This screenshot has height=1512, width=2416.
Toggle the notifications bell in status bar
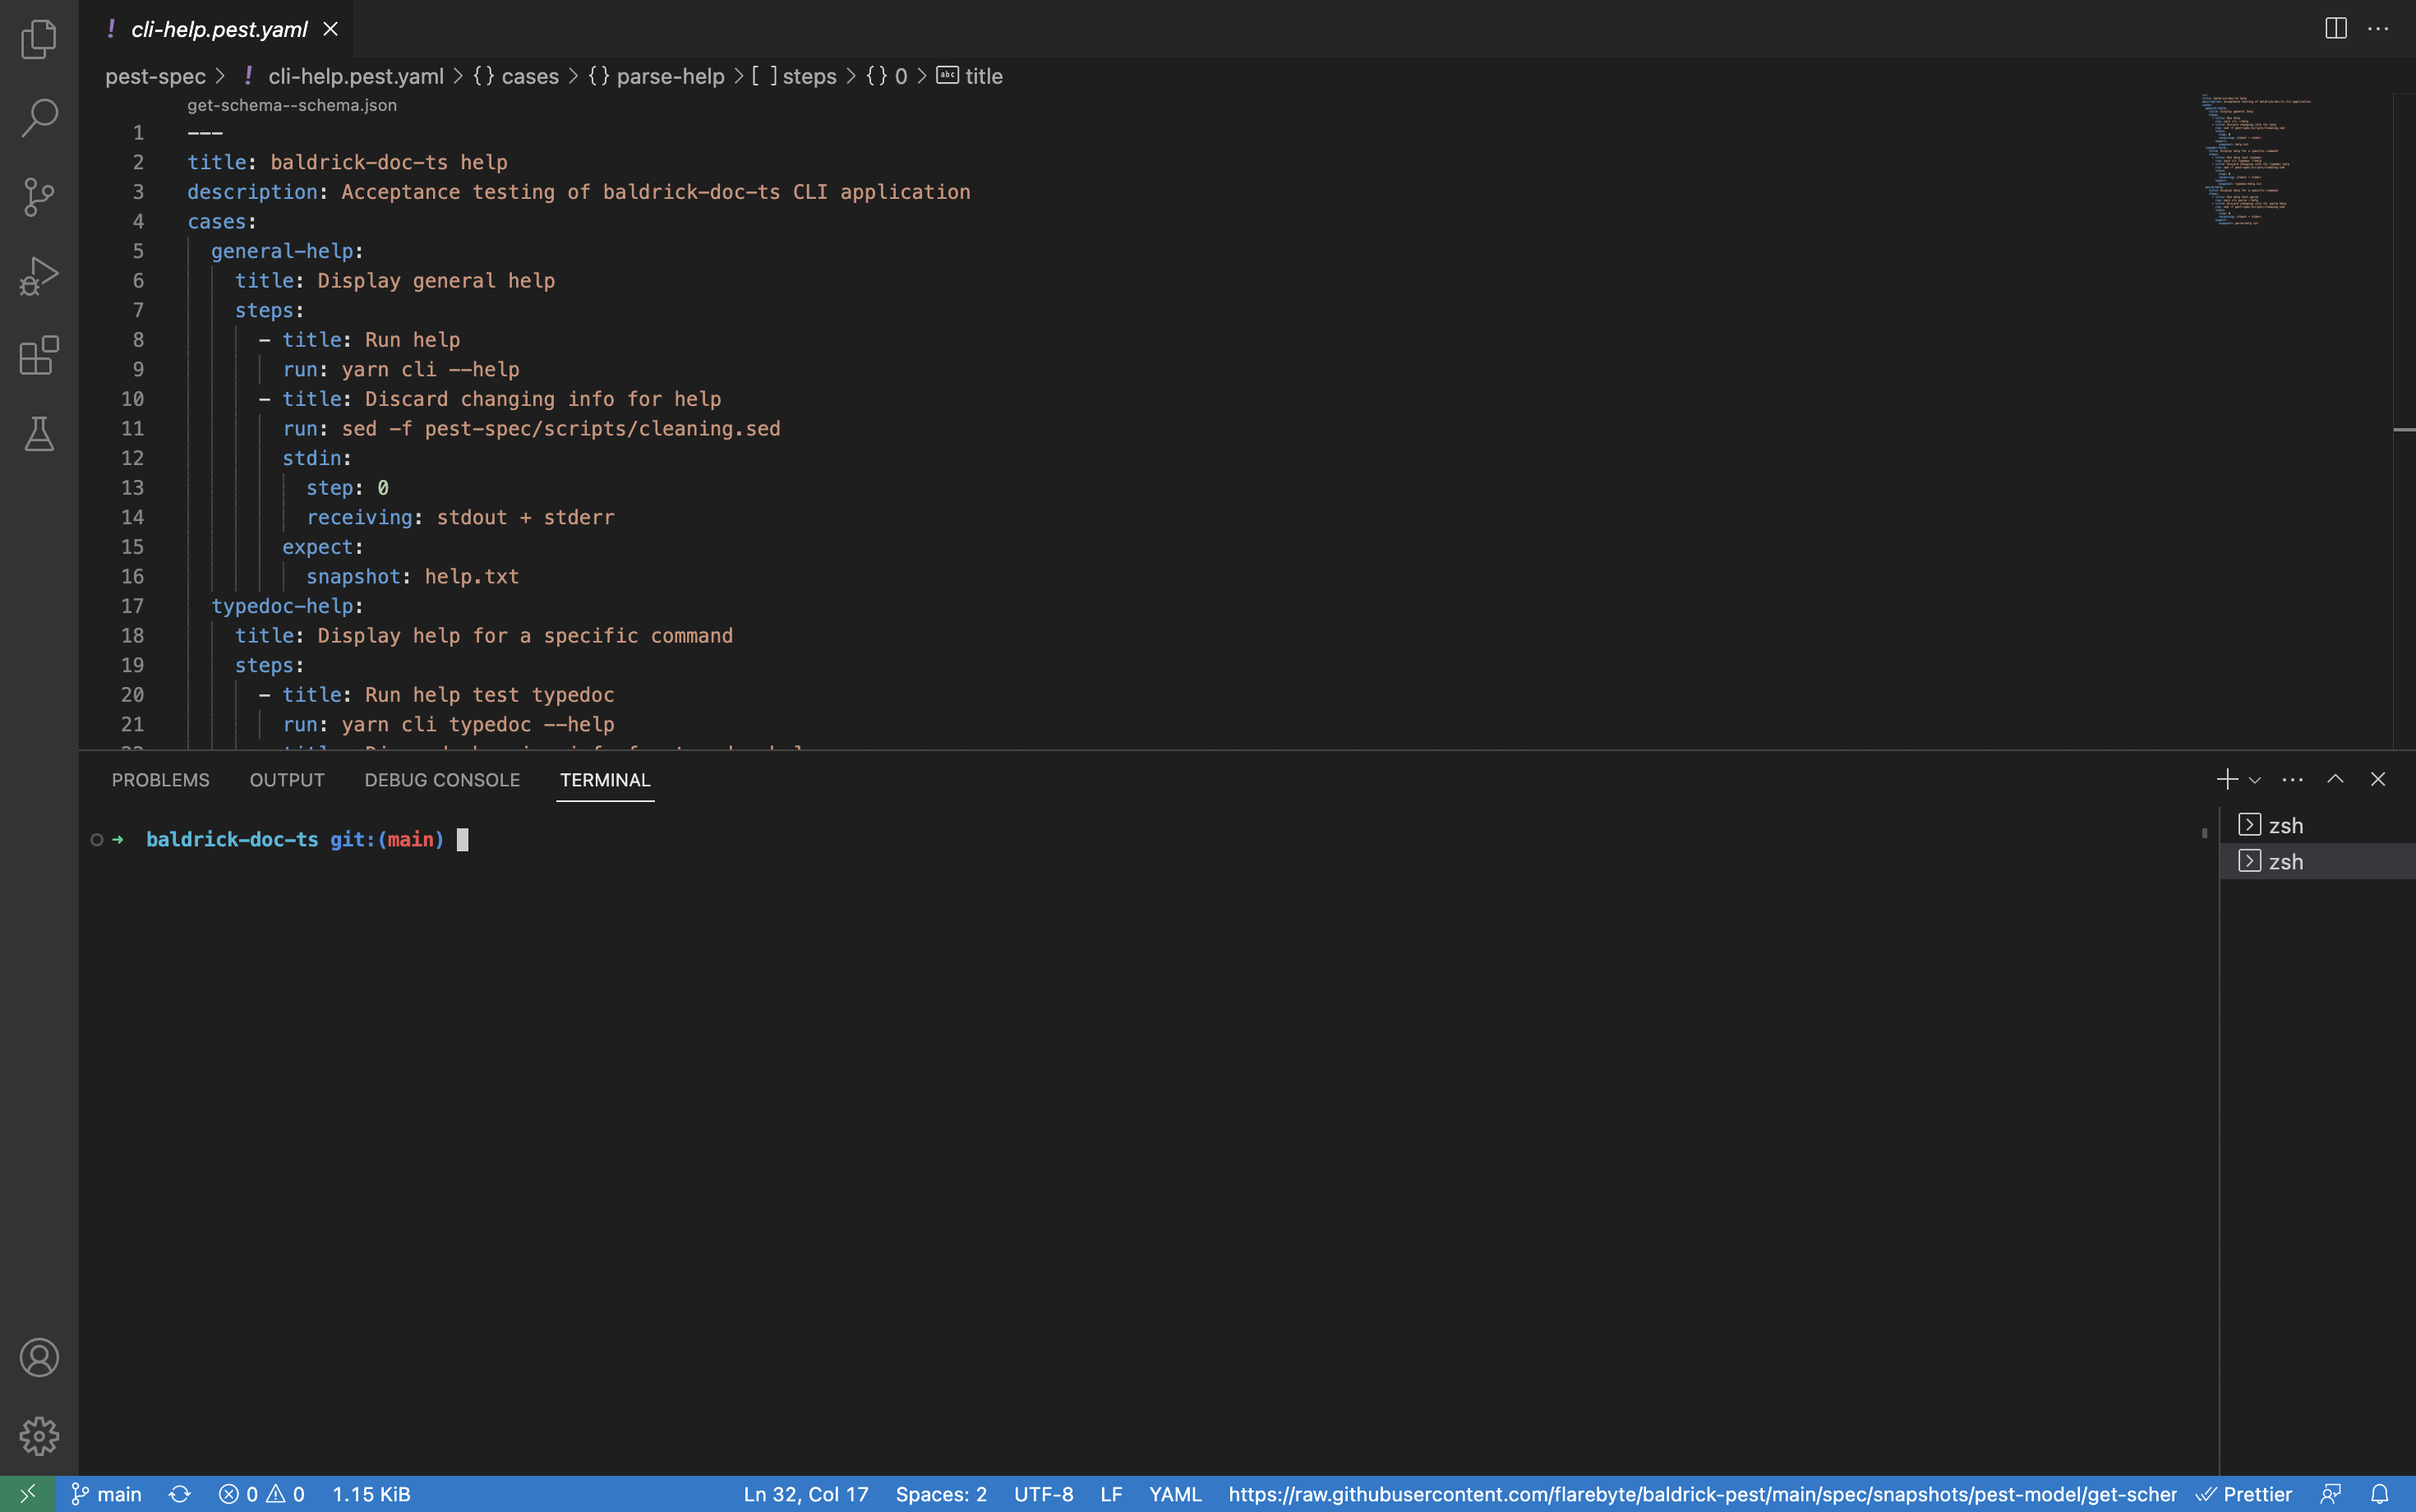click(x=2380, y=1494)
